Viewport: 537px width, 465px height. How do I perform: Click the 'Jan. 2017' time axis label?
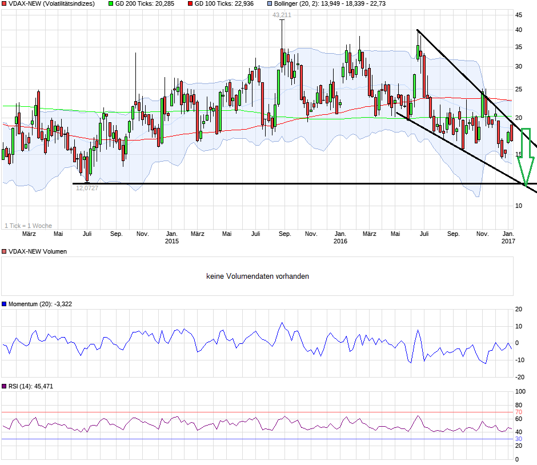[x=508, y=237]
